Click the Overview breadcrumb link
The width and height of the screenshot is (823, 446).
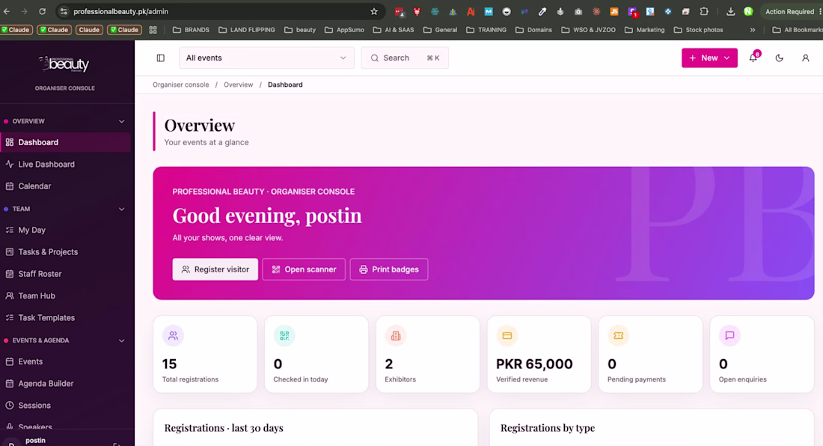pyautogui.click(x=238, y=85)
